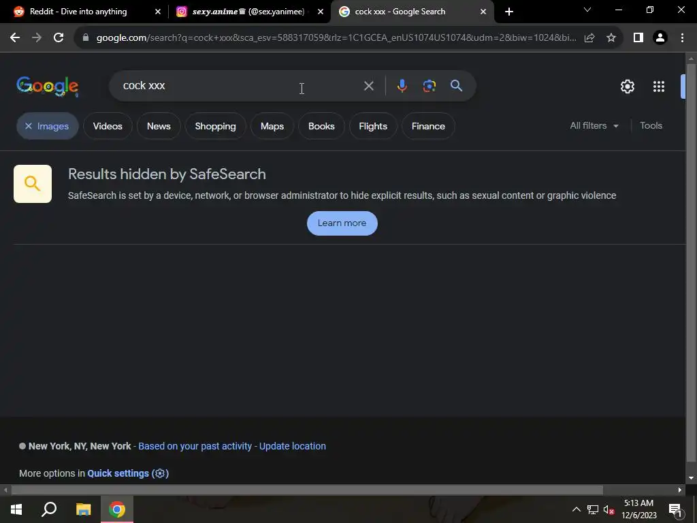Open Maps results
Screen dimensions: 697x523
tap(272, 126)
